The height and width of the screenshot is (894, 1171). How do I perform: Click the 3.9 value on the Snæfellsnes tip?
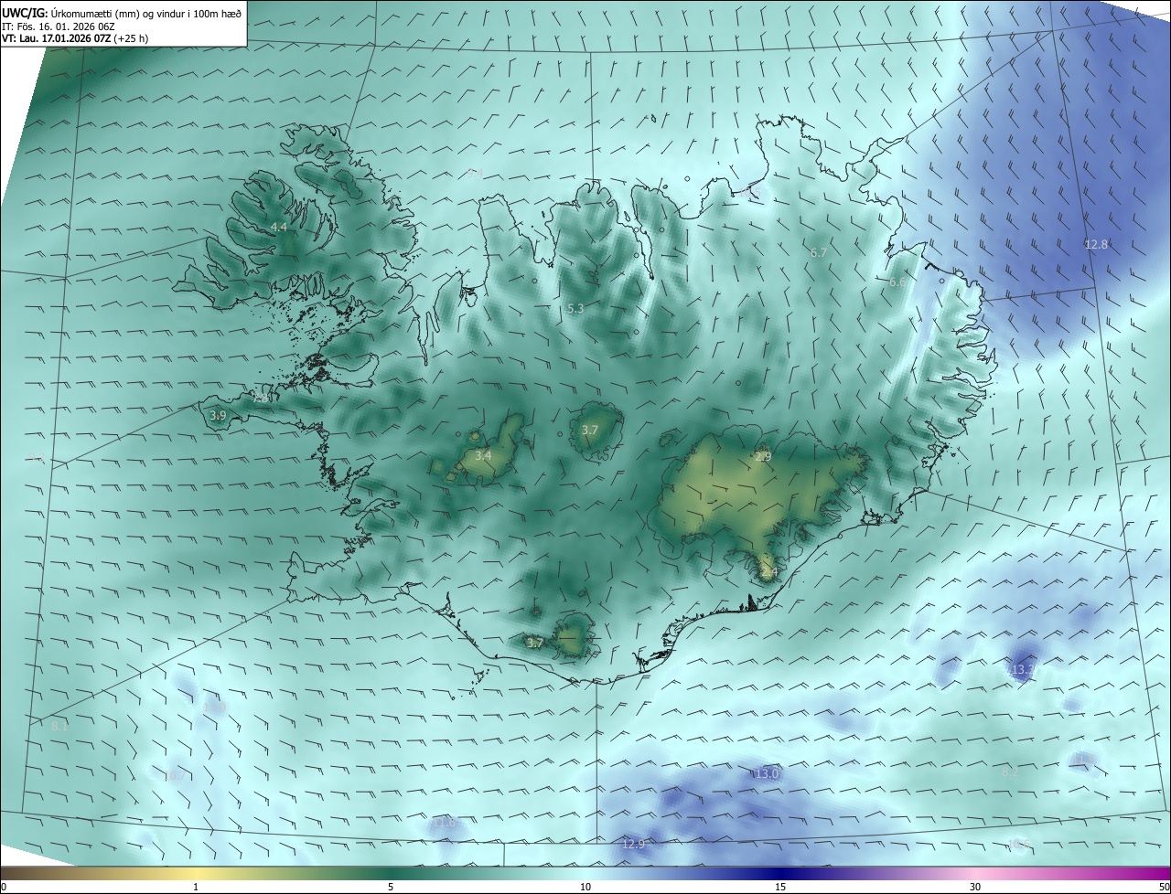pos(218,415)
